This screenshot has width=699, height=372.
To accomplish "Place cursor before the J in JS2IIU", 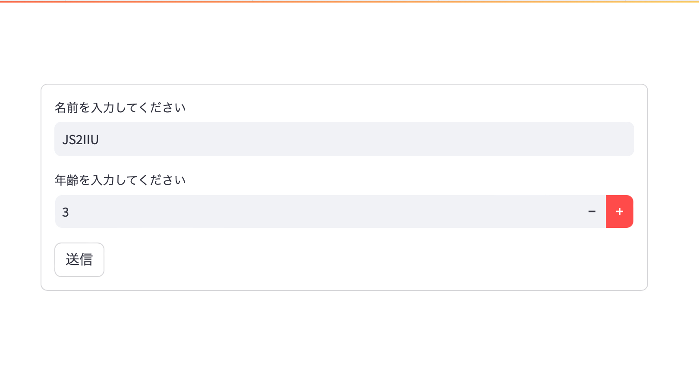I will click(x=62, y=139).
